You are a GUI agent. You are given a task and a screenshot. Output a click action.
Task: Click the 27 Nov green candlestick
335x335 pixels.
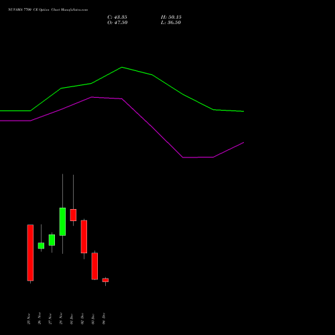(52, 240)
